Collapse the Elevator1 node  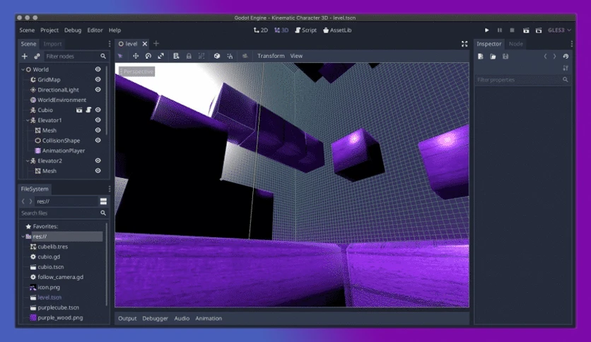[28, 120]
